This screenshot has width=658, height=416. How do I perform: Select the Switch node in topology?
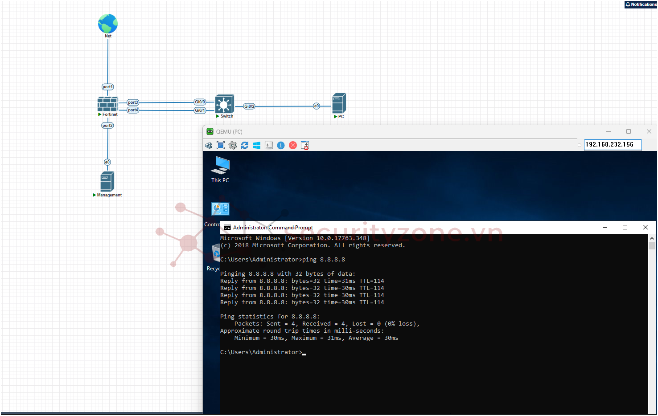pyautogui.click(x=224, y=104)
